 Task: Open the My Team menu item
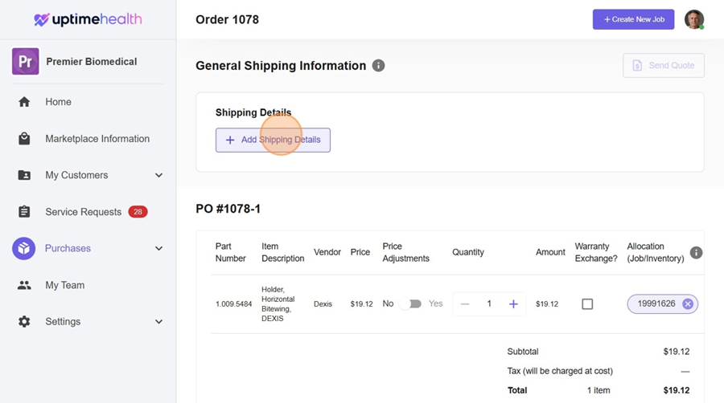point(64,285)
